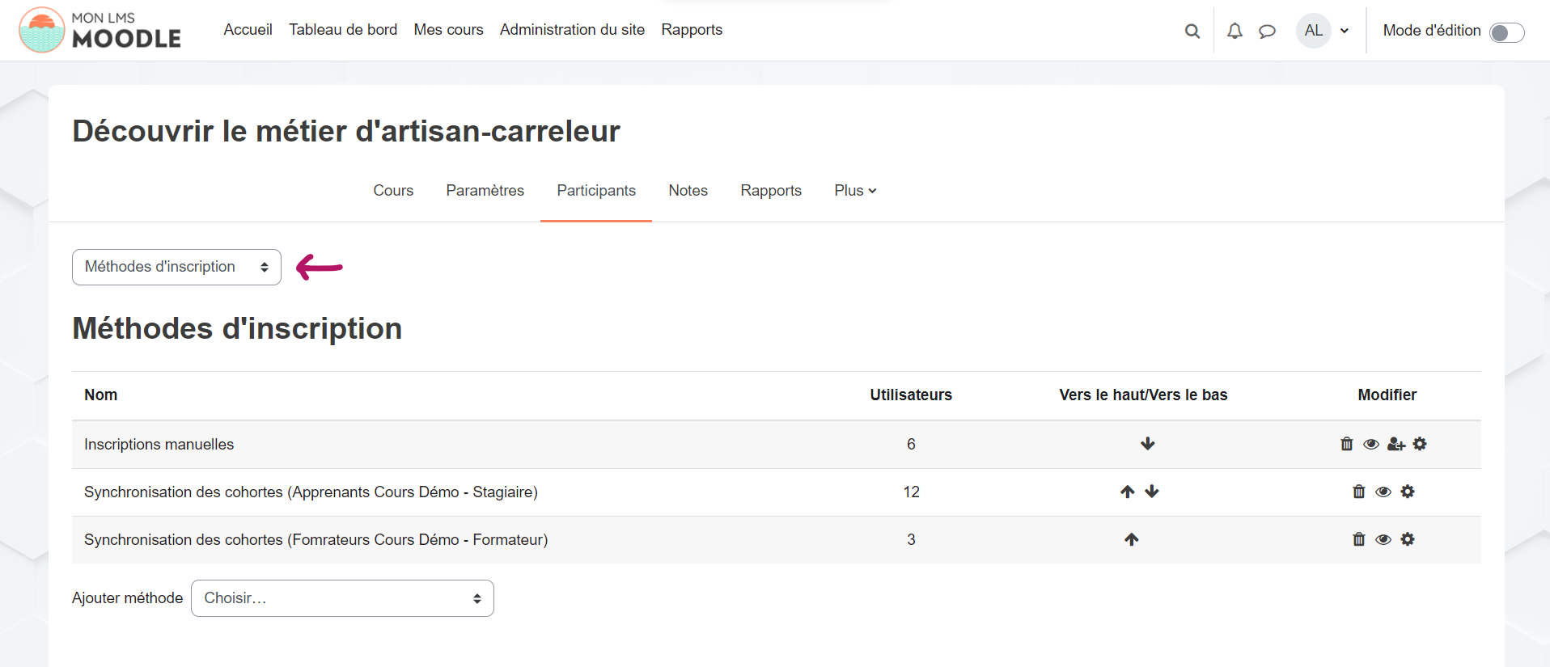Move Formateurs cohort sync method up
1550x667 pixels.
(1131, 539)
